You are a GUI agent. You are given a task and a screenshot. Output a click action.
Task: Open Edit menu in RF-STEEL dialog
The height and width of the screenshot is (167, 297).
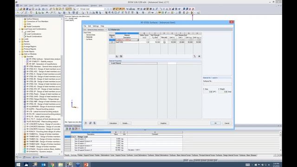coord(90,26)
